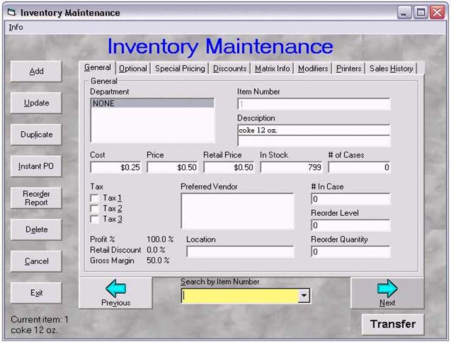This screenshot has width=451, height=343.
Task: Click the Preferred Vendor list box
Action: tap(237, 211)
